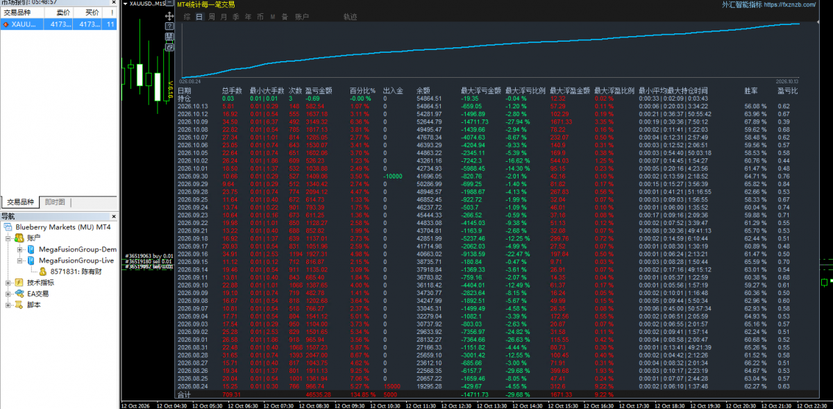Close the 导航 navigator panel

click(x=112, y=216)
